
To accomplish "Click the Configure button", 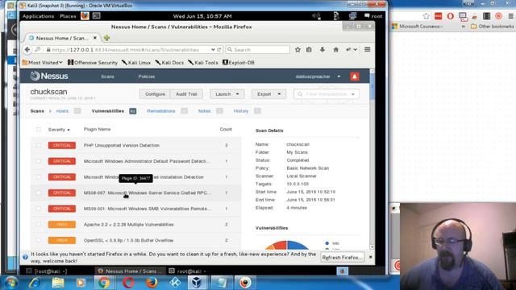I will [155, 94].
